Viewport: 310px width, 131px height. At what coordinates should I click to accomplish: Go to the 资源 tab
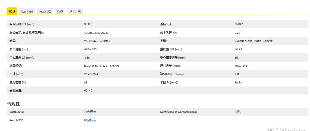pyautogui.click(x=60, y=12)
